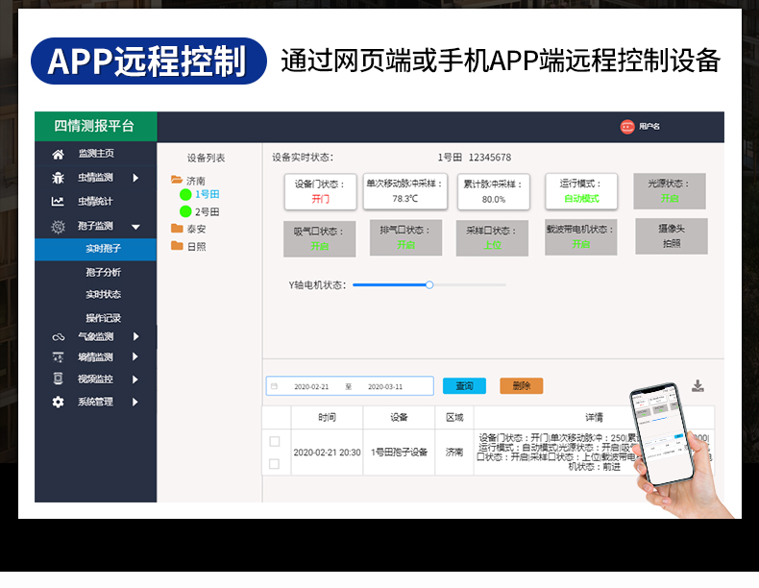
Task: Open the 操作记录 menu item
Action: pyautogui.click(x=103, y=318)
